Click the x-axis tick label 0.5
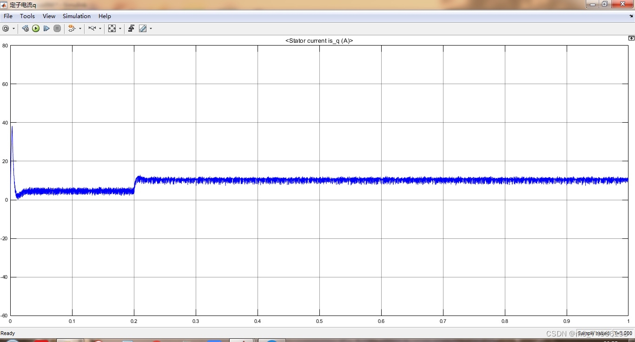The image size is (635, 342). tap(319, 321)
